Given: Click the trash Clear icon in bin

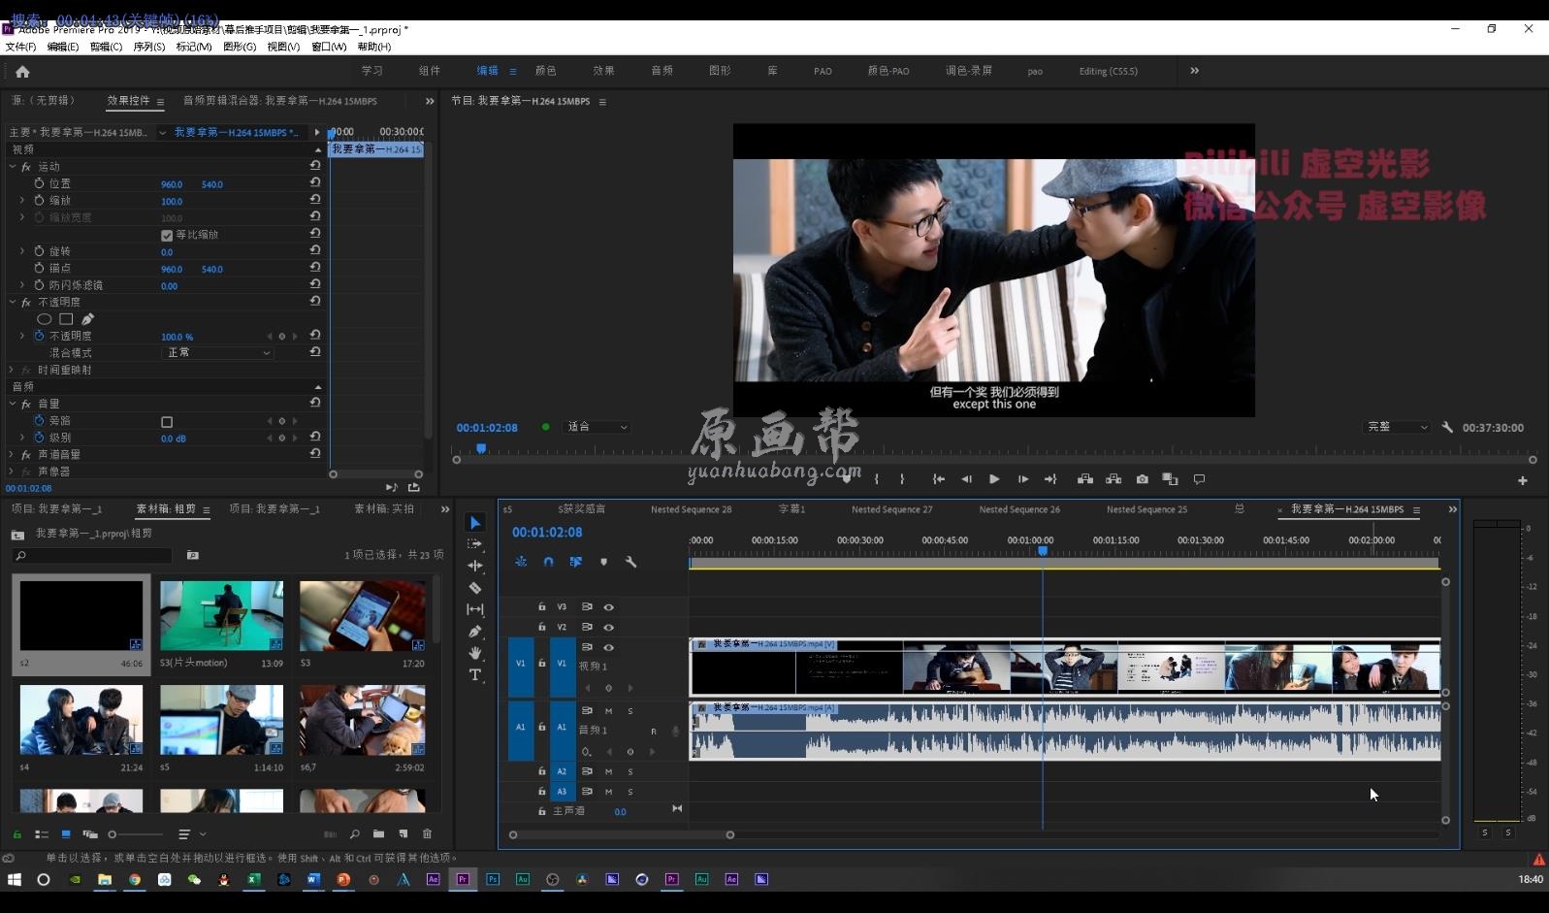Looking at the screenshot, I should (x=427, y=834).
